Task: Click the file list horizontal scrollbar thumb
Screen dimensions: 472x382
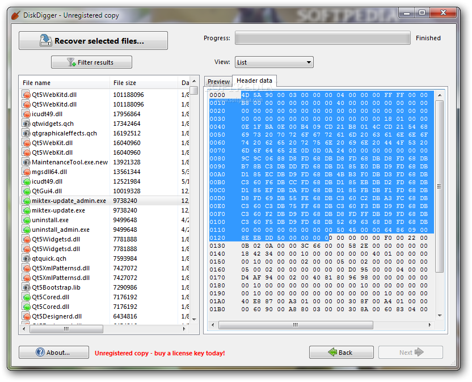Action: pos(66,329)
